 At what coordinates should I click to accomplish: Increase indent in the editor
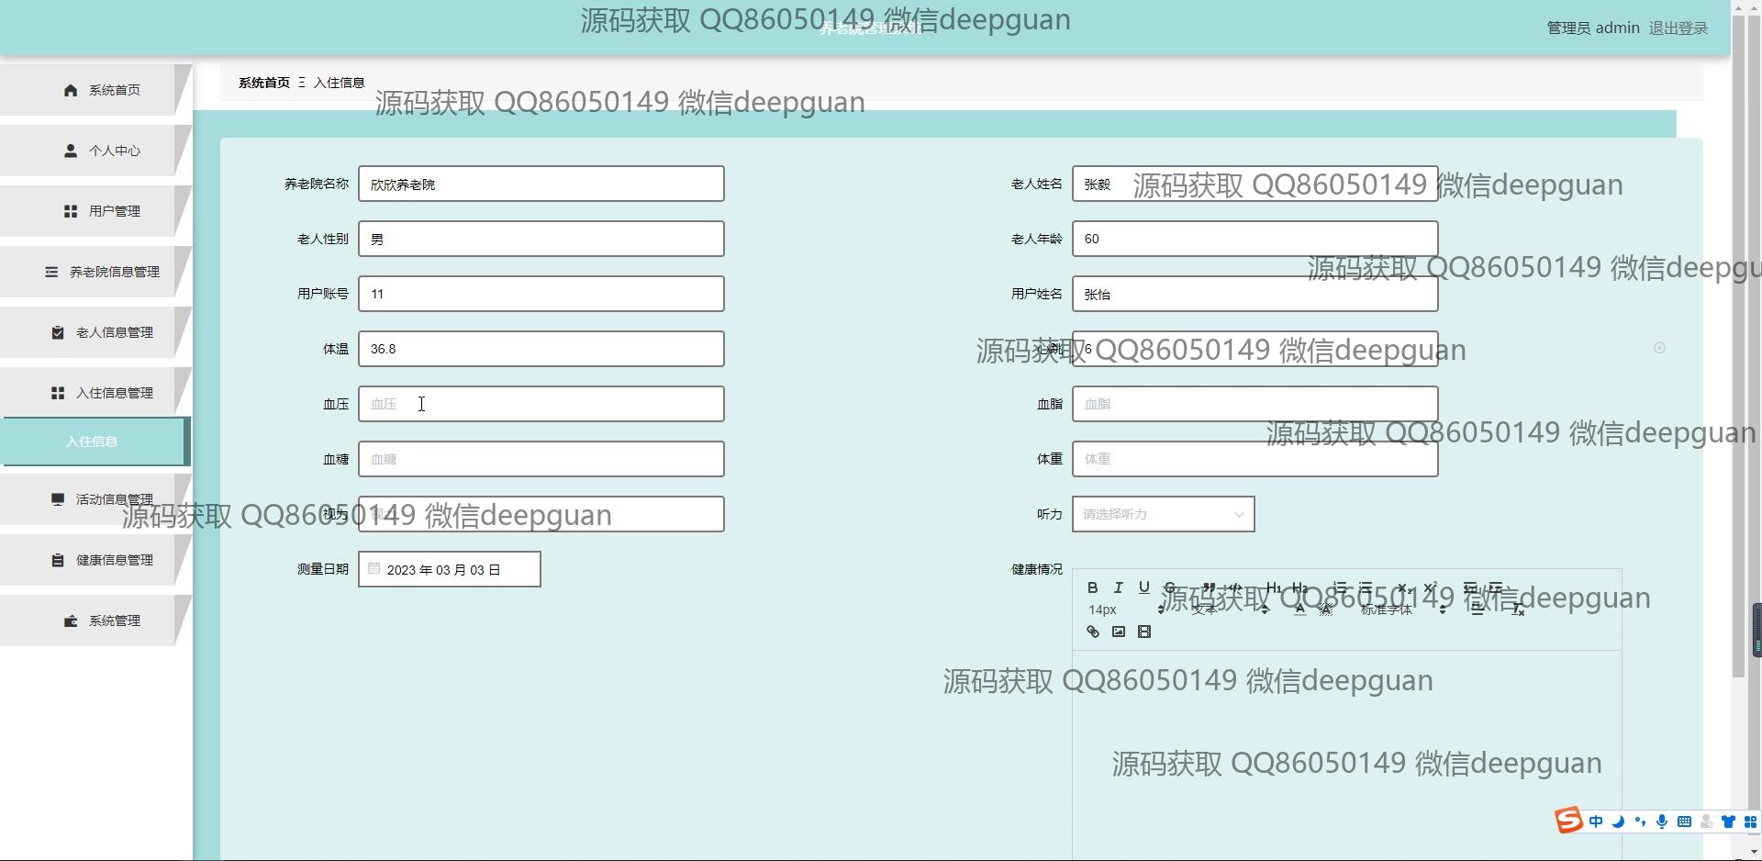coord(1496,587)
